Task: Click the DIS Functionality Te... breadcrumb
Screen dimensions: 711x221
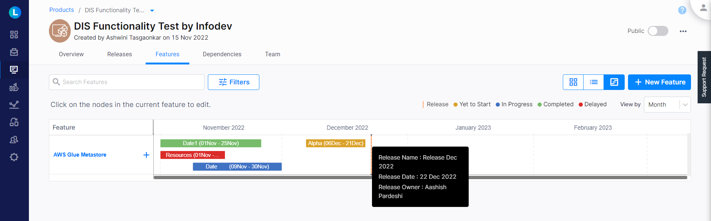Action: [114, 10]
